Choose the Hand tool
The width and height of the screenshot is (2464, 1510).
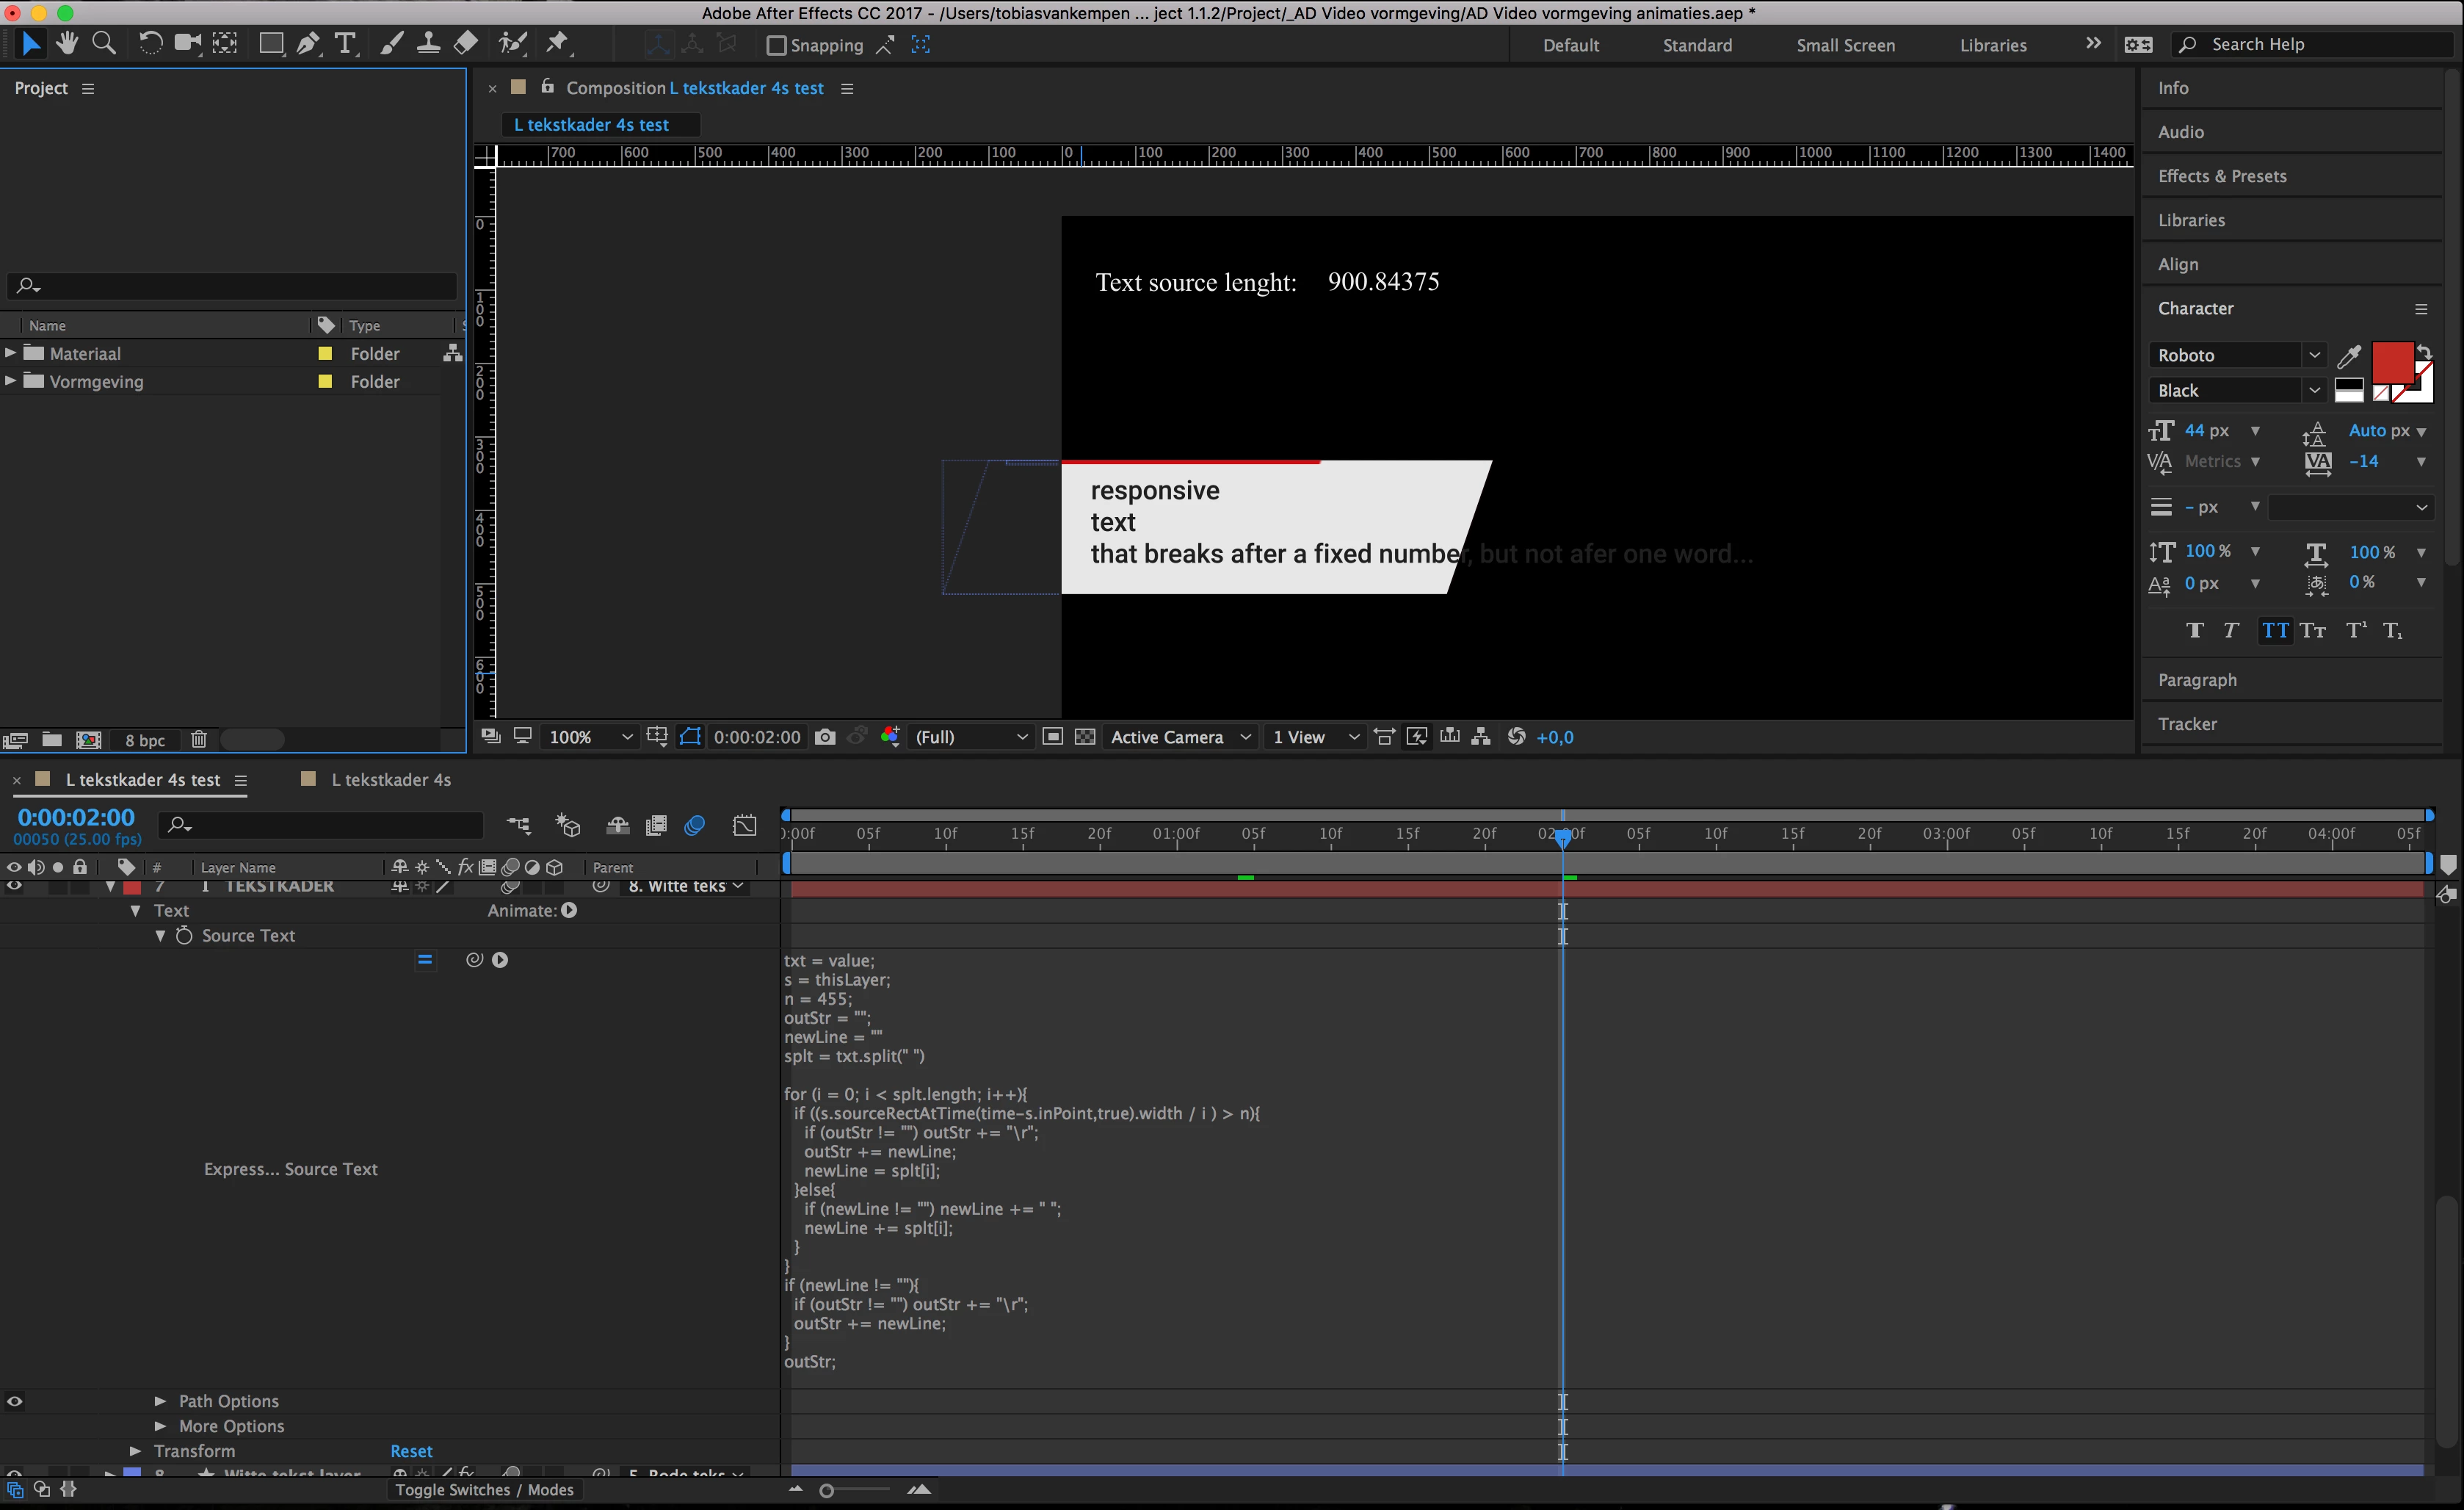pos(67,44)
